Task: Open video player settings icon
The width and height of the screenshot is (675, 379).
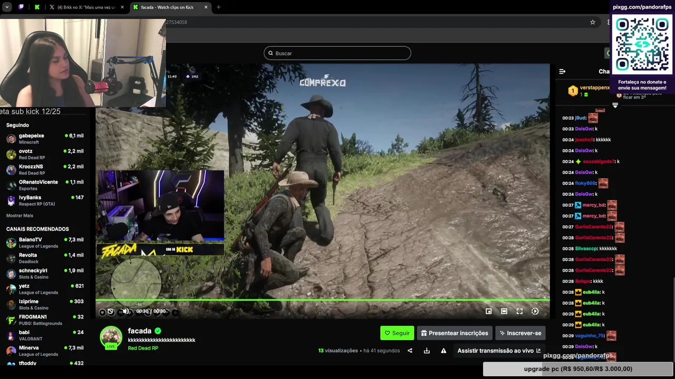Action: click(535, 312)
